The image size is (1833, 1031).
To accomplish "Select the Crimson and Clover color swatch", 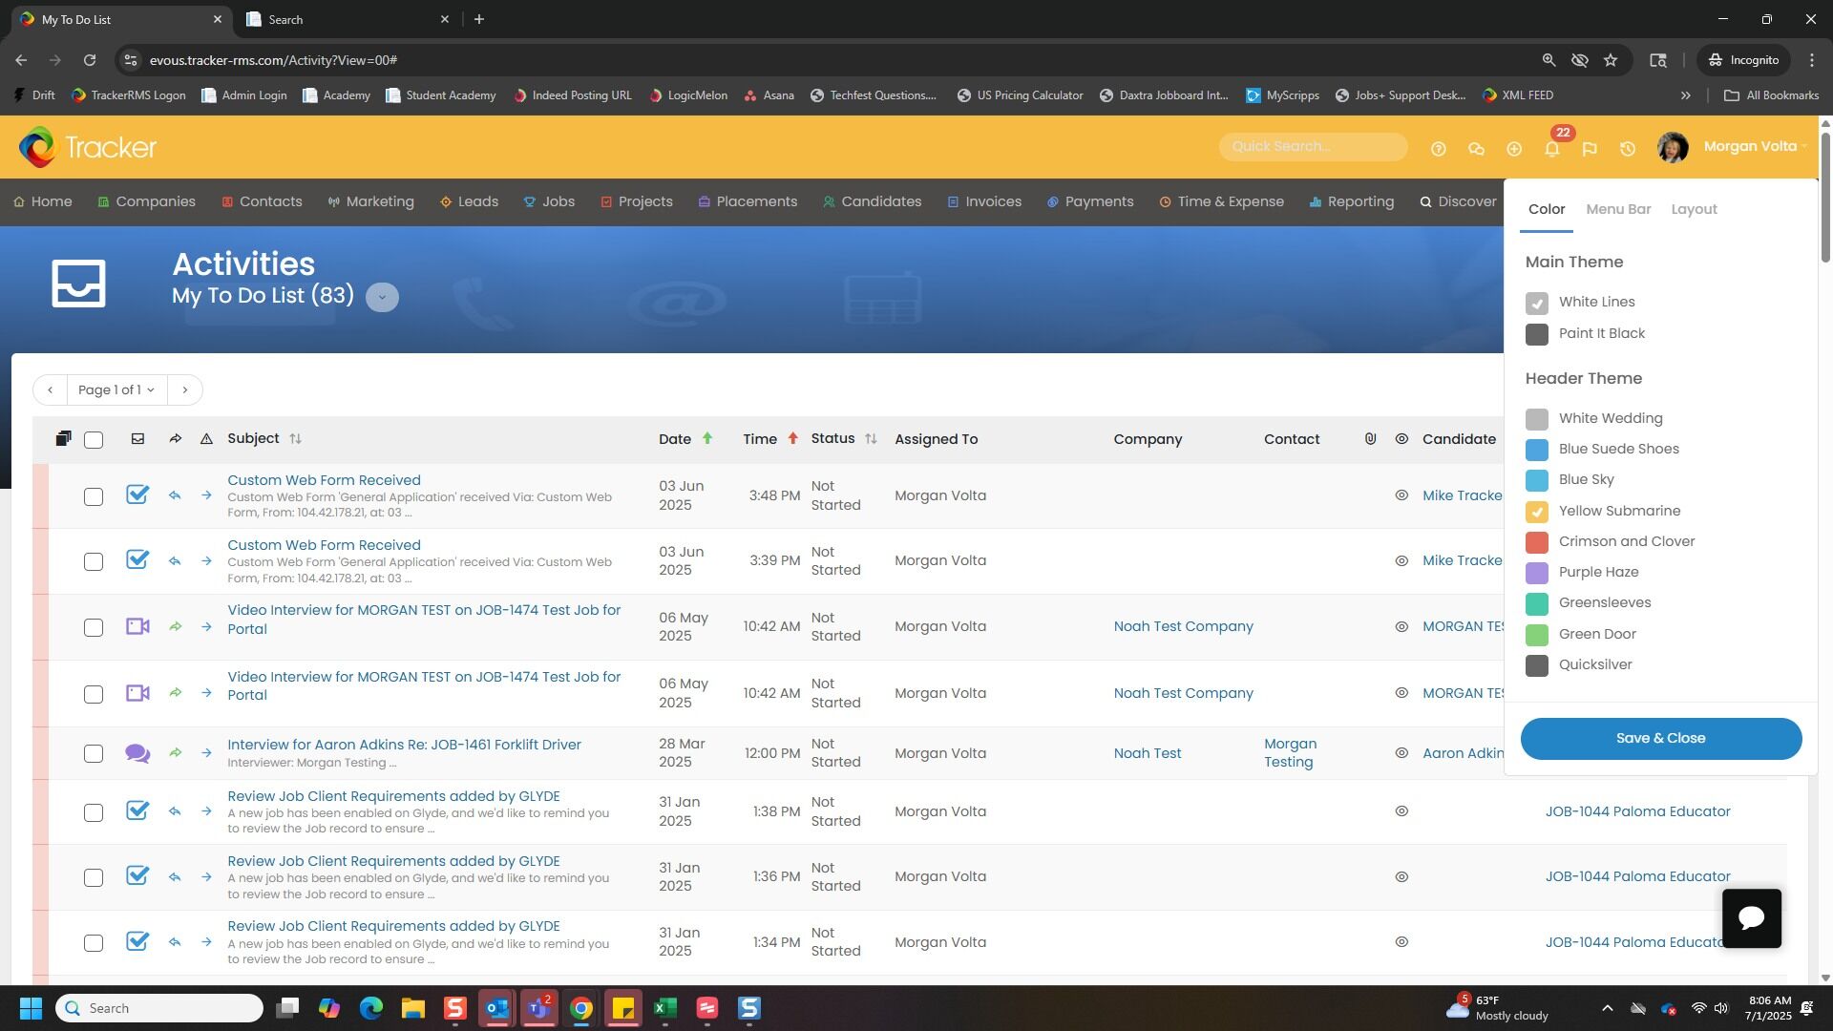I will 1536,542.
